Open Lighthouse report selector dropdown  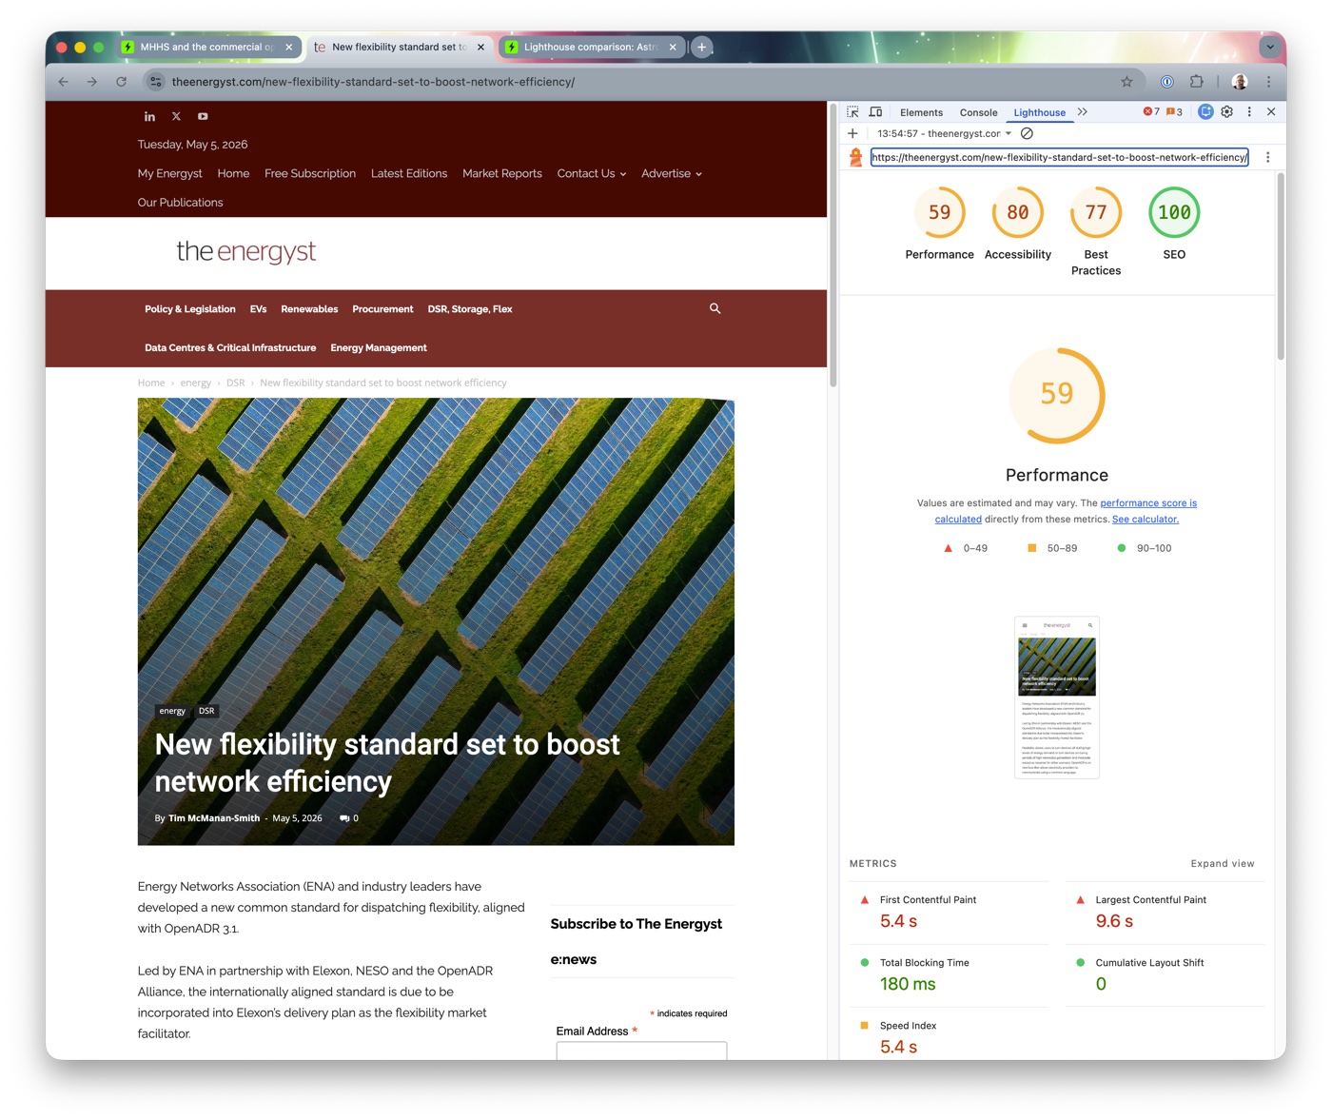tap(944, 133)
